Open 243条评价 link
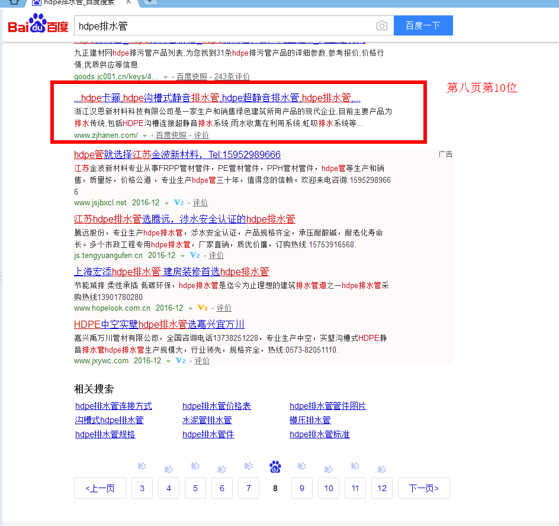The width and height of the screenshot is (559, 526). tap(232, 76)
